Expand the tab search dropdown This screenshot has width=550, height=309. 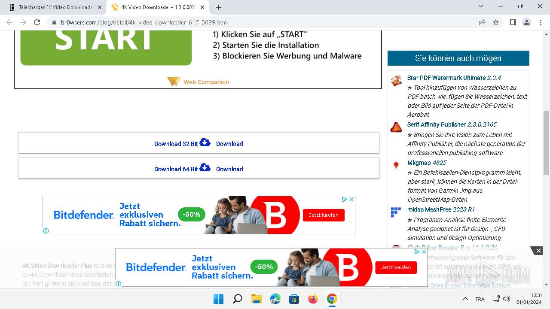click(x=481, y=6)
